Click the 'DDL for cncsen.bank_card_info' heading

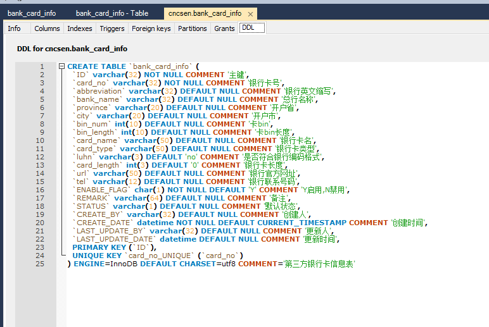[x=72, y=49]
